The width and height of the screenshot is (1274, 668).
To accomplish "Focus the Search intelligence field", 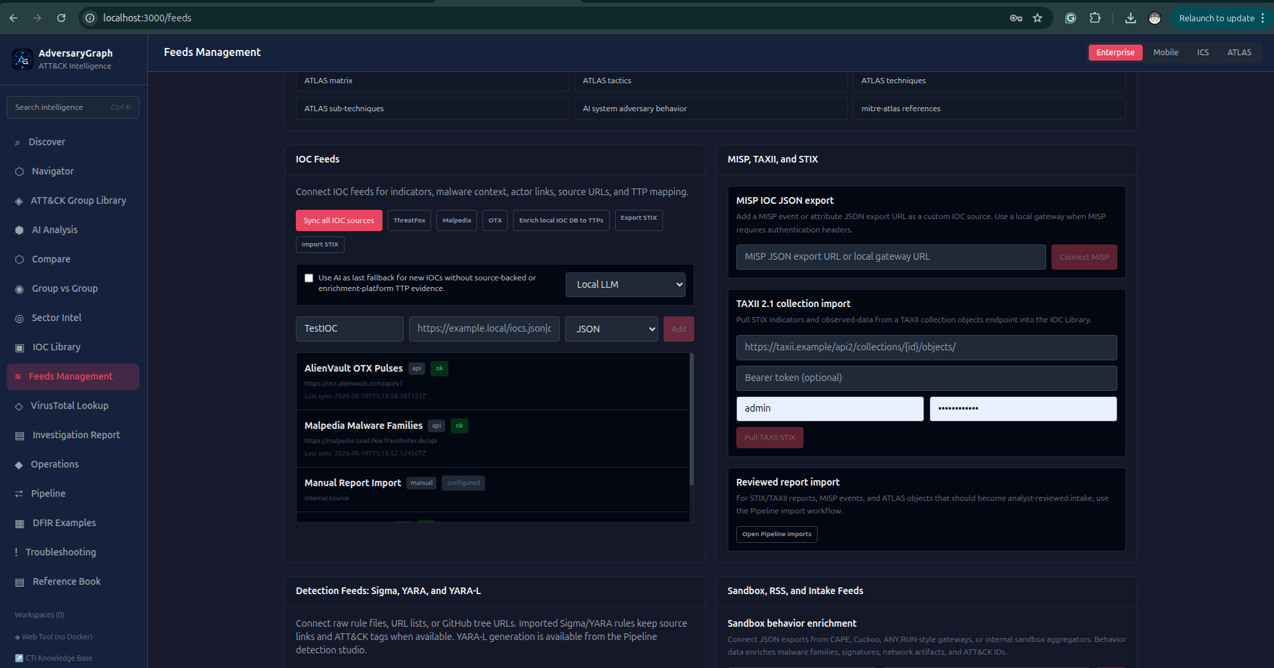I will tap(73, 107).
